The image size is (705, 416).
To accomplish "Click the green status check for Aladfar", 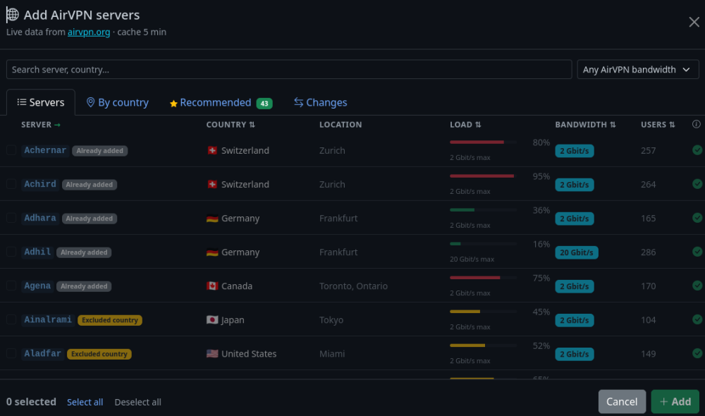I will tap(697, 353).
